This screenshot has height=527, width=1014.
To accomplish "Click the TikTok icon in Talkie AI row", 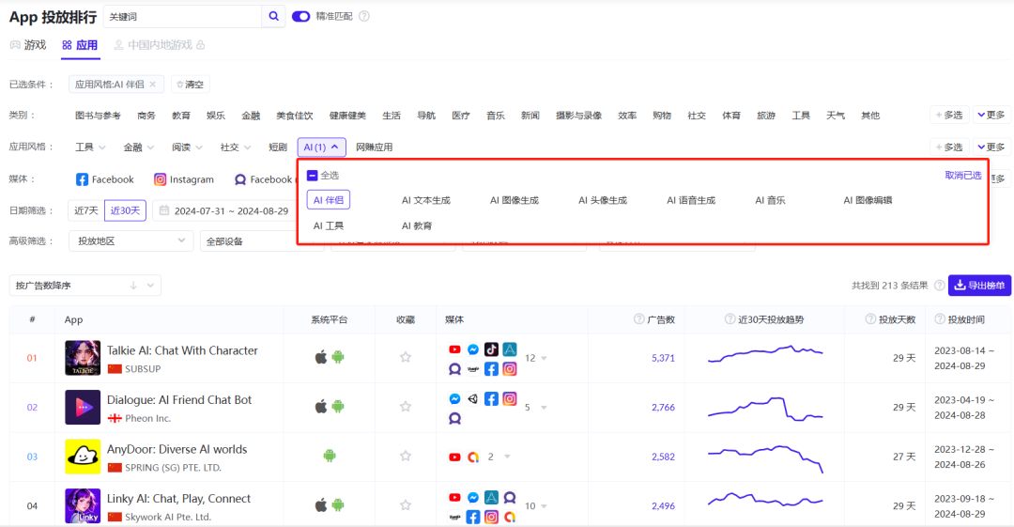I will [491, 349].
